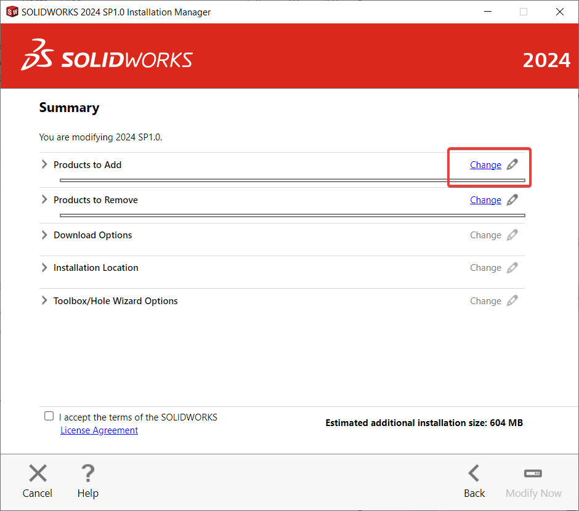This screenshot has width=579, height=511.
Task: Expand the Download Options section
Action: 44,235
